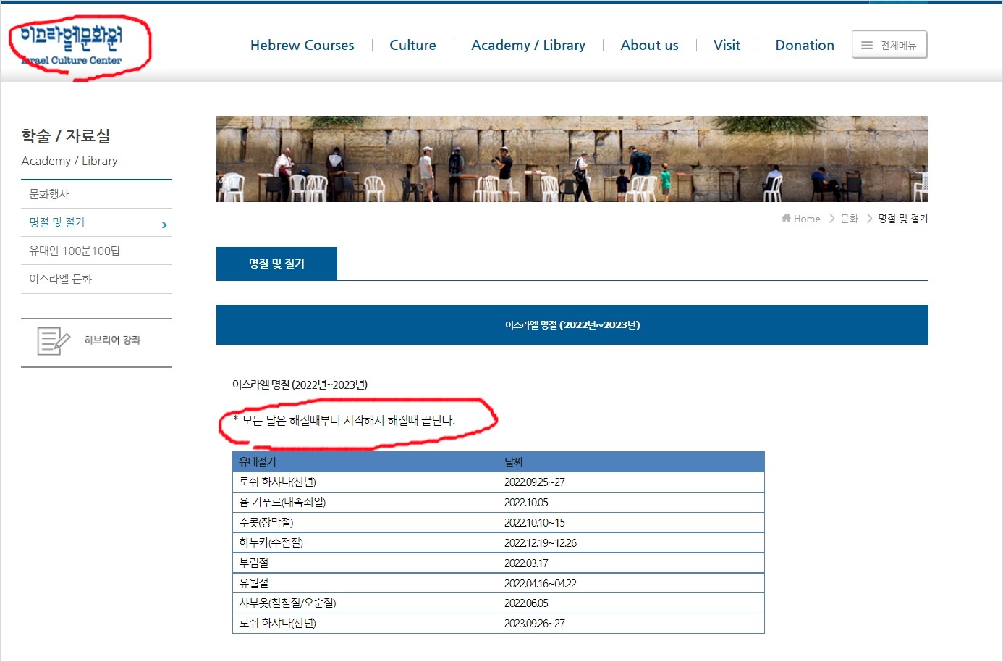Screen dimensions: 1003x662
Task: Click the 히브리어 강좌 notepad icon
Action: (x=54, y=341)
